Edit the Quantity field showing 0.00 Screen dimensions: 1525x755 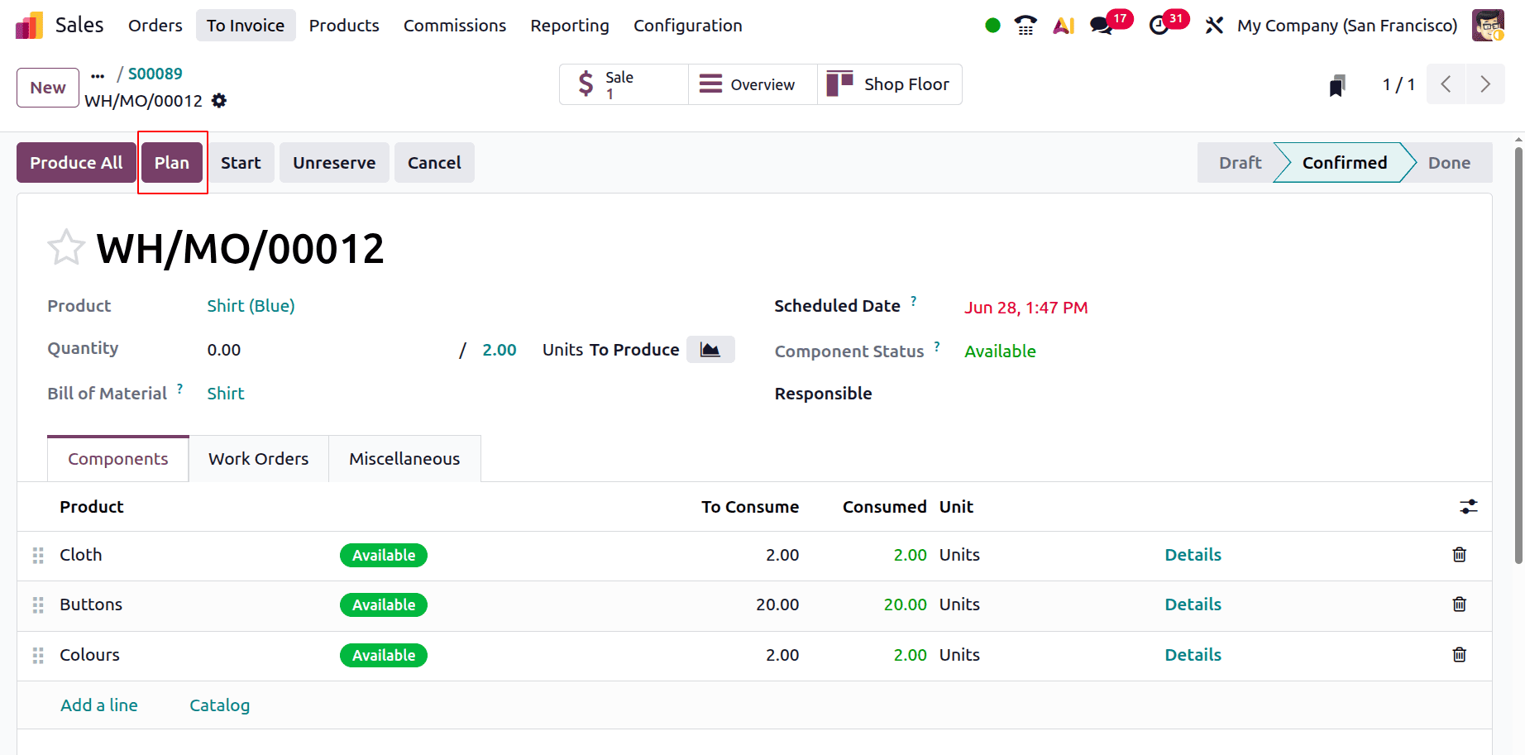tap(327, 350)
